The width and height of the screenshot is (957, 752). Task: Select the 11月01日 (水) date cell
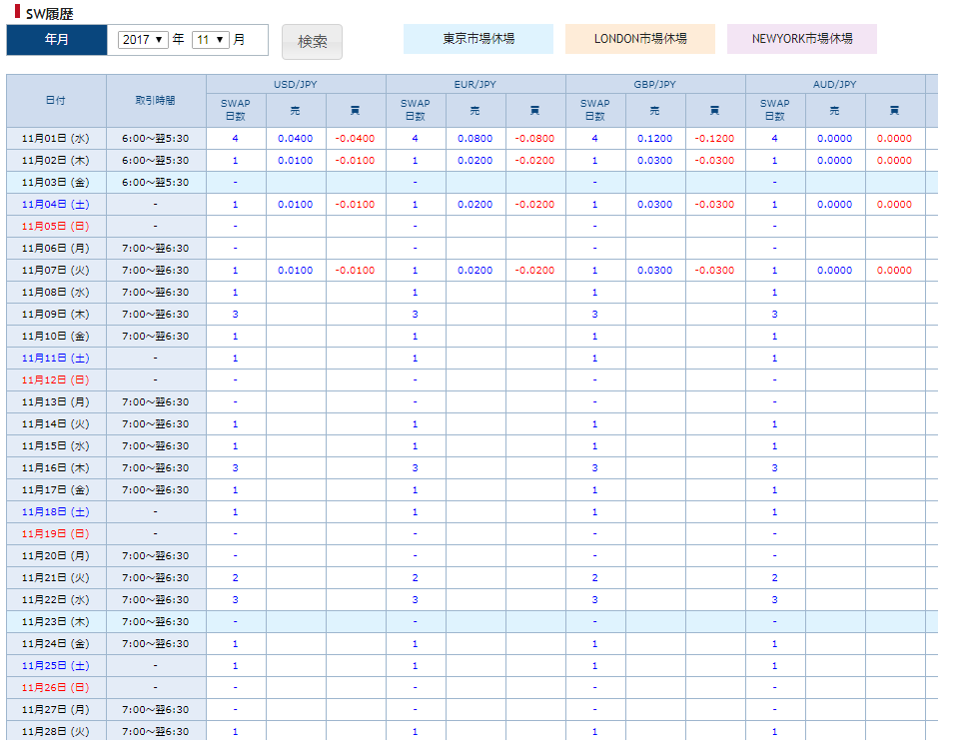56,139
